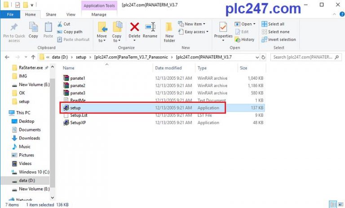Click PanaTerm_V3.7_Panasonic breadcrumb
The width and height of the screenshot is (345, 208).
131,57
